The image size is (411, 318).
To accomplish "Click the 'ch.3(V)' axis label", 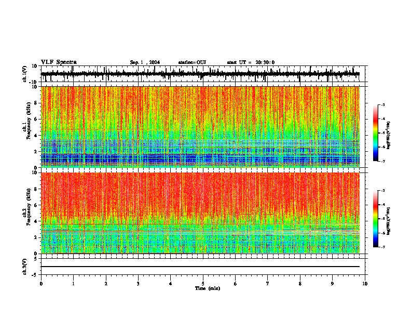I will click(x=25, y=267).
